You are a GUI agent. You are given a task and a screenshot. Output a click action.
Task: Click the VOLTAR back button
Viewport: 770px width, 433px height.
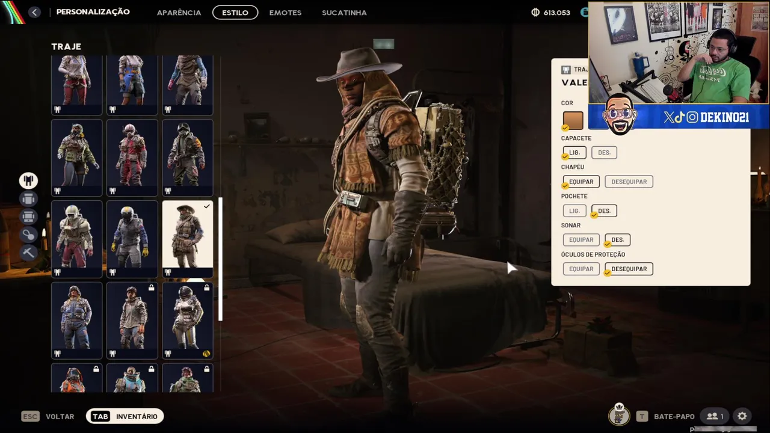pyautogui.click(x=60, y=416)
